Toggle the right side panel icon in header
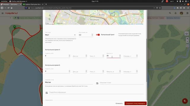This screenshot has width=190, height=106. [x=187, y=13]
